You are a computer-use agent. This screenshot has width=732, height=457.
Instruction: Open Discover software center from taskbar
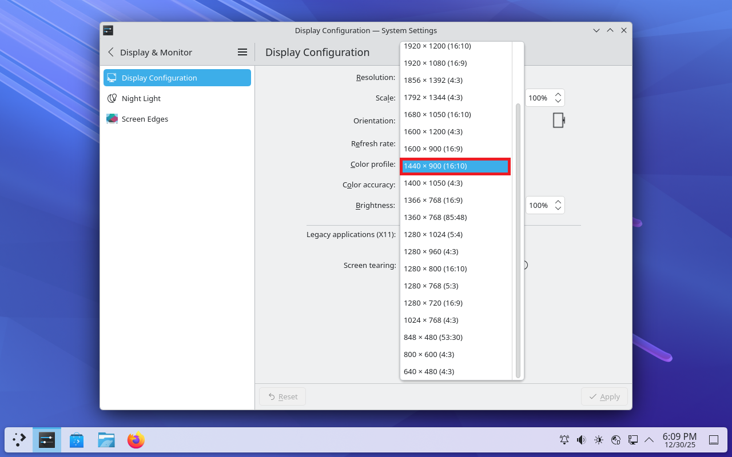point(77,440)
